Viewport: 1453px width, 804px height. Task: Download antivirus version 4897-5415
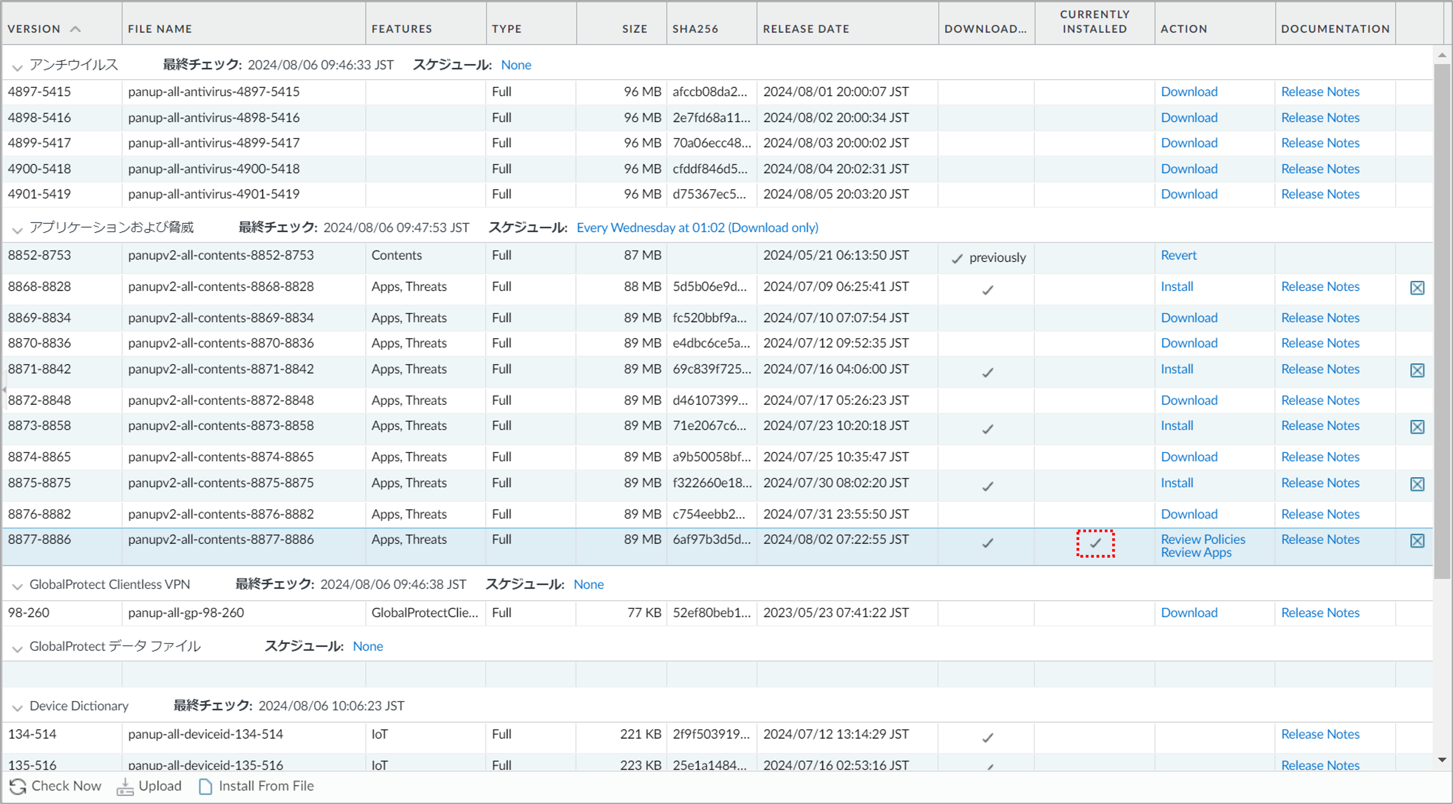tap(1189, 91)
